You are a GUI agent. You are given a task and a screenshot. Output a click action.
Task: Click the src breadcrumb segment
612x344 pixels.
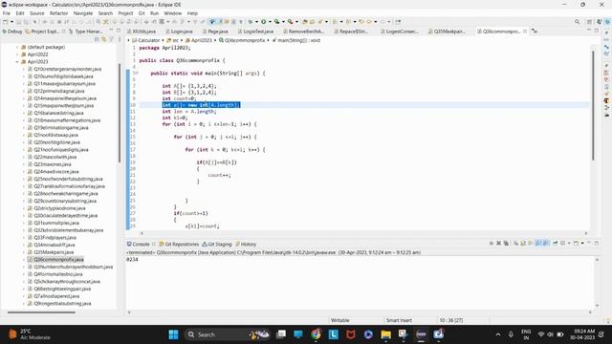coord(172,40)
